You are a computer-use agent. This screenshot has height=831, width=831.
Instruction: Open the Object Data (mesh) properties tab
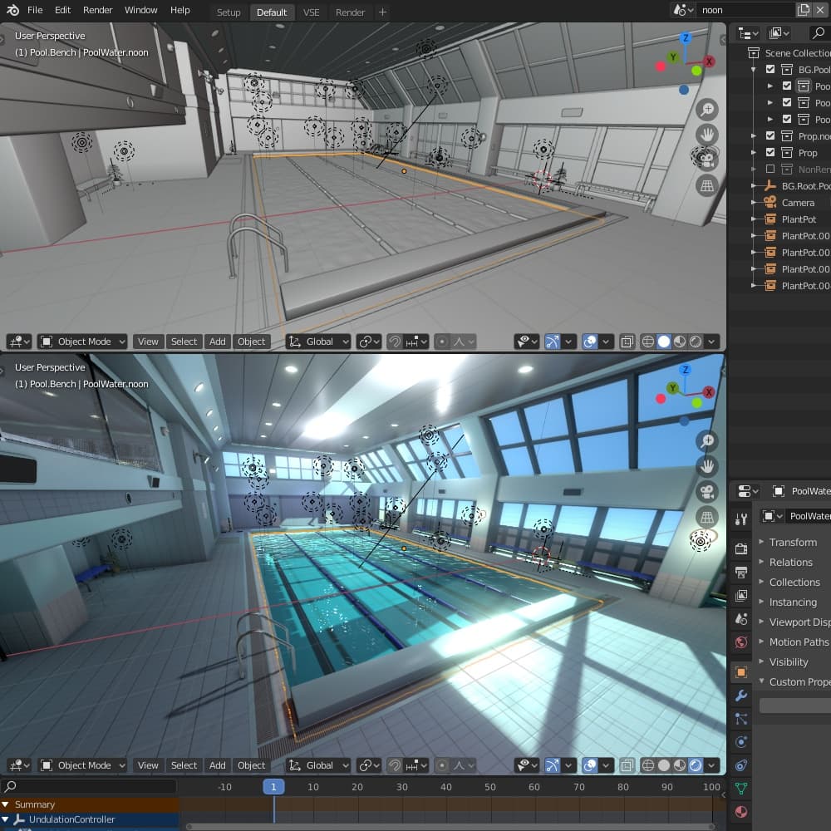(x=741, y=788)
